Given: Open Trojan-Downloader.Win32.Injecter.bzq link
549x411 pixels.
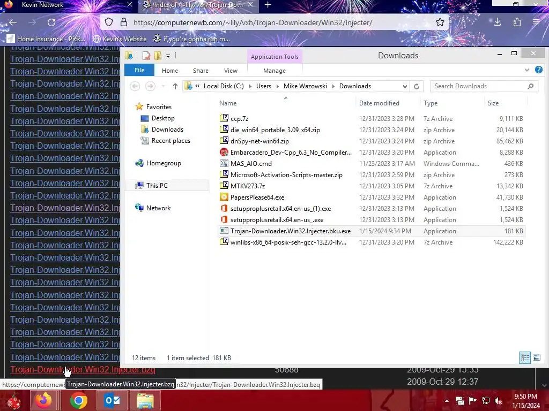Looking at the screenshot, I should tap(83, 370).
